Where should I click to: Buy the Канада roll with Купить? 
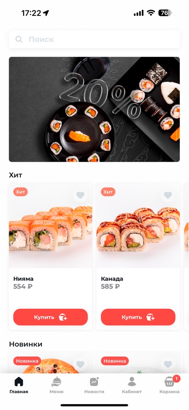[138, 317]
